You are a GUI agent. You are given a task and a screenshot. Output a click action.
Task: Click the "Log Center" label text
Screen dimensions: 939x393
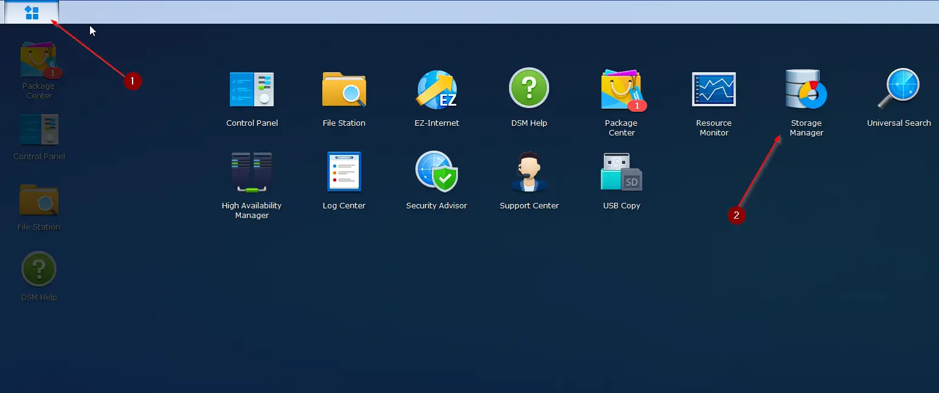(x=344, y=206)
